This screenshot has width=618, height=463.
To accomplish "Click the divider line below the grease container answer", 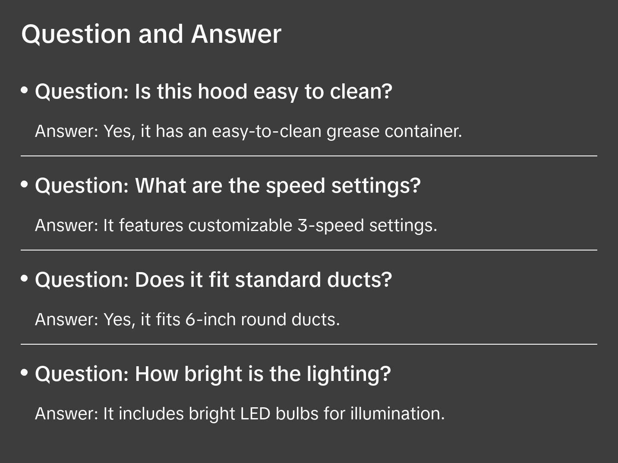I will click(309, 156).
